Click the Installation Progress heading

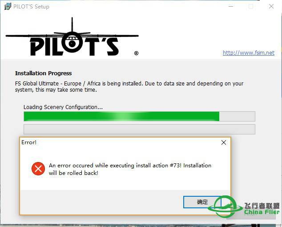(43, 73)
